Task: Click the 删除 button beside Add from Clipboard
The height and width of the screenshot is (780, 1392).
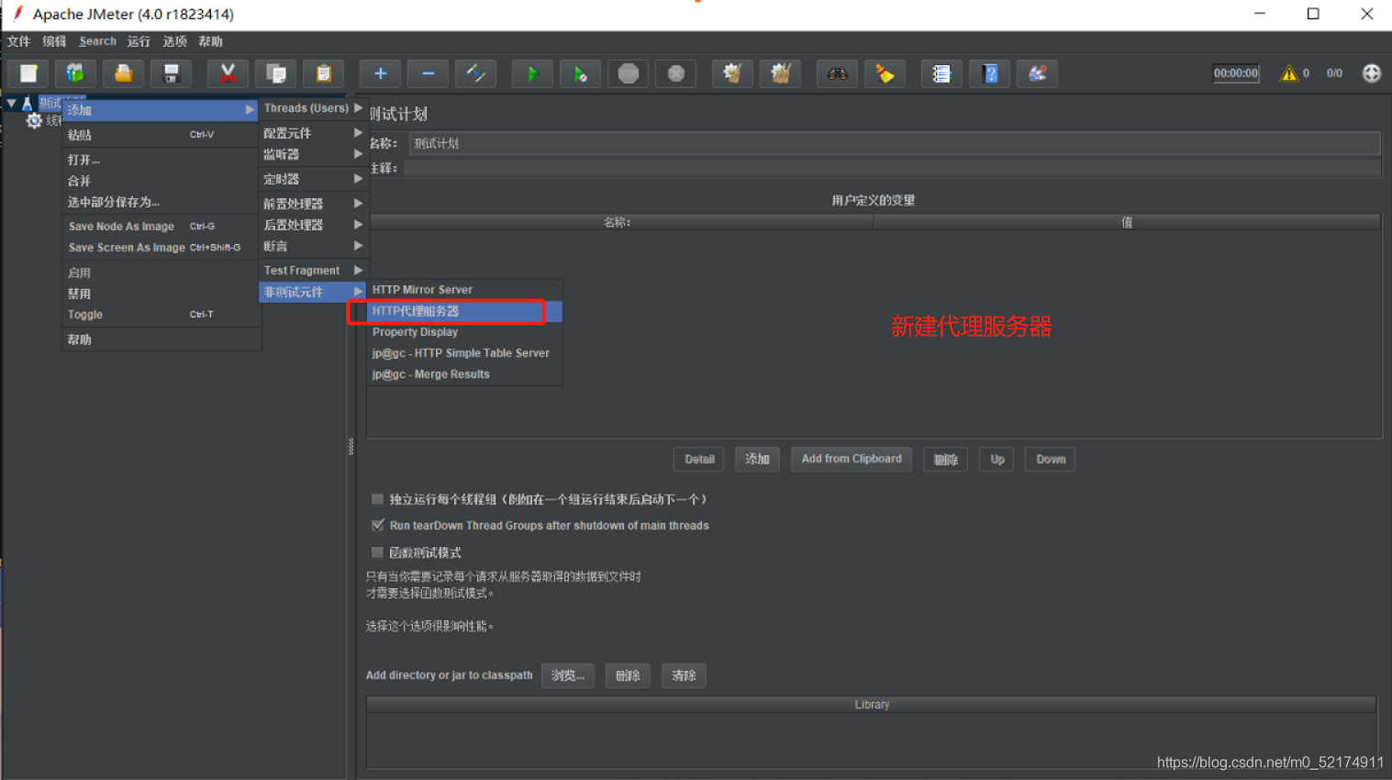Action: click(945, 459)
